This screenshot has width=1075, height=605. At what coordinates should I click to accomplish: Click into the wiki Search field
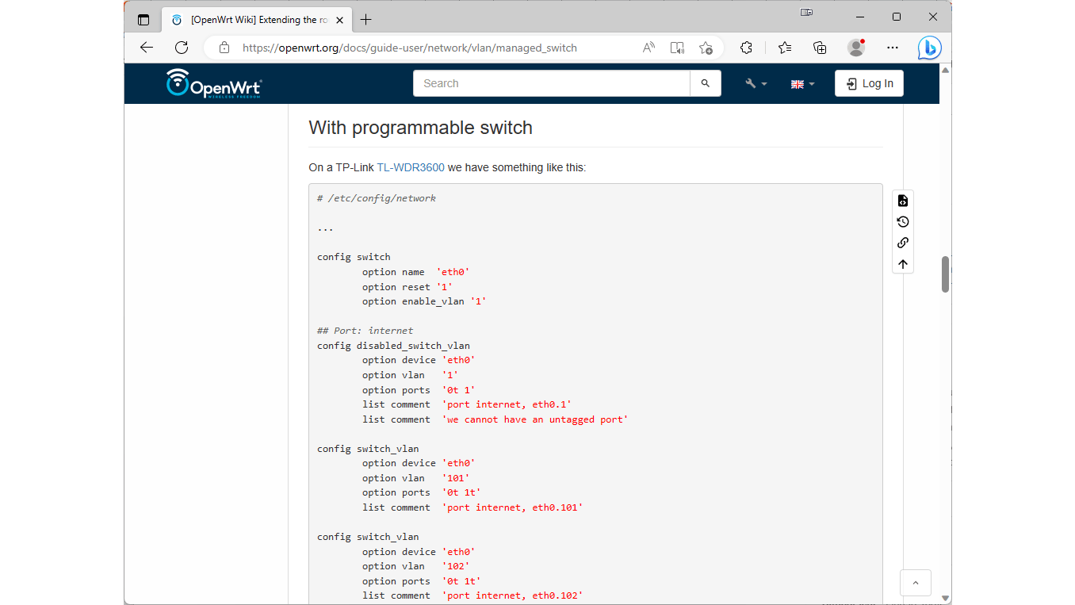point(552,83)
